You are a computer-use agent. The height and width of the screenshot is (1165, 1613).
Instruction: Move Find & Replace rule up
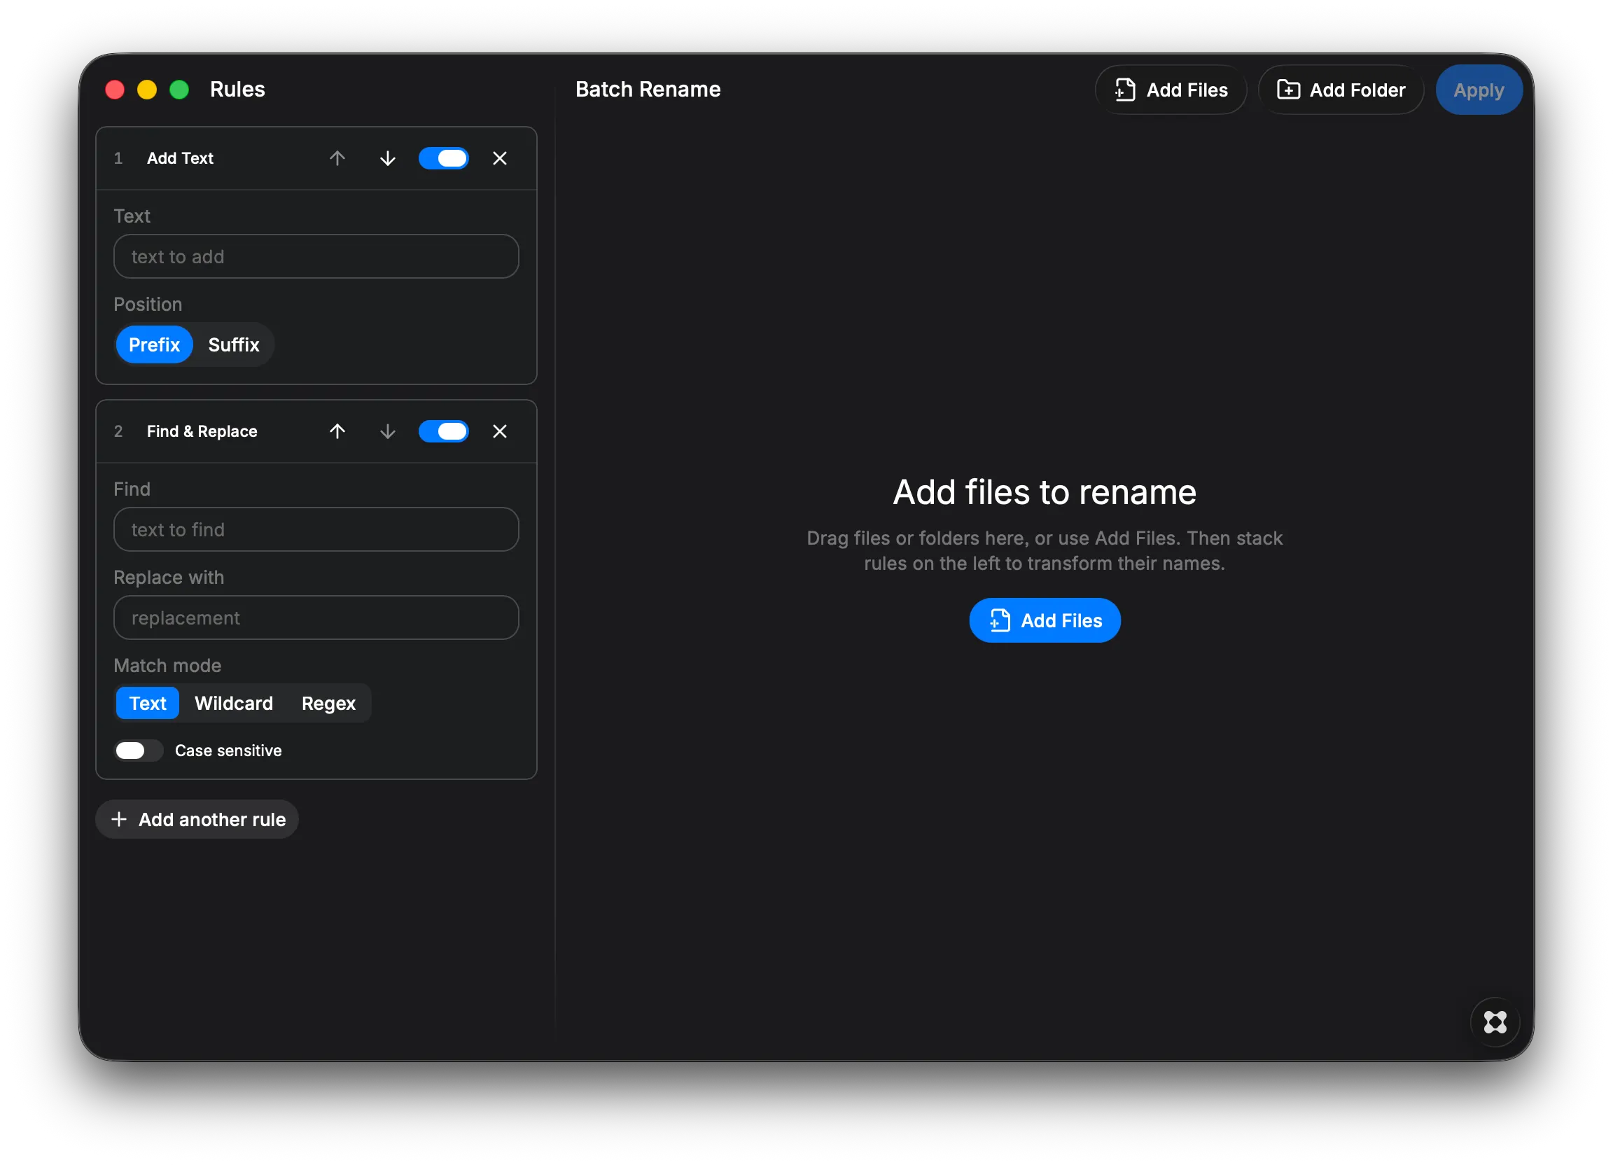pyautogui.click(x=337, y=431)
